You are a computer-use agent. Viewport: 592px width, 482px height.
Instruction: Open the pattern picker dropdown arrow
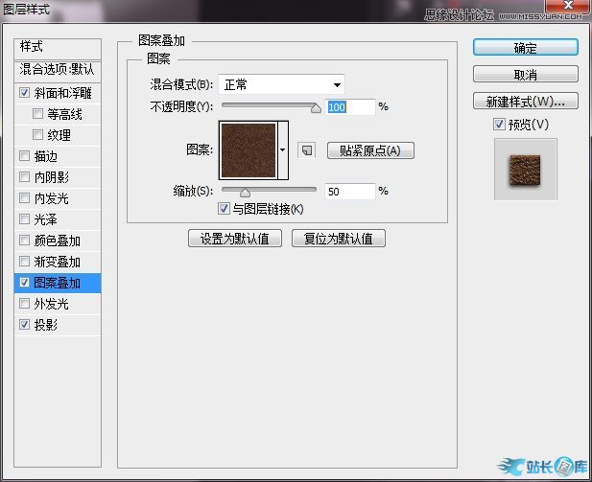point(283,150)
